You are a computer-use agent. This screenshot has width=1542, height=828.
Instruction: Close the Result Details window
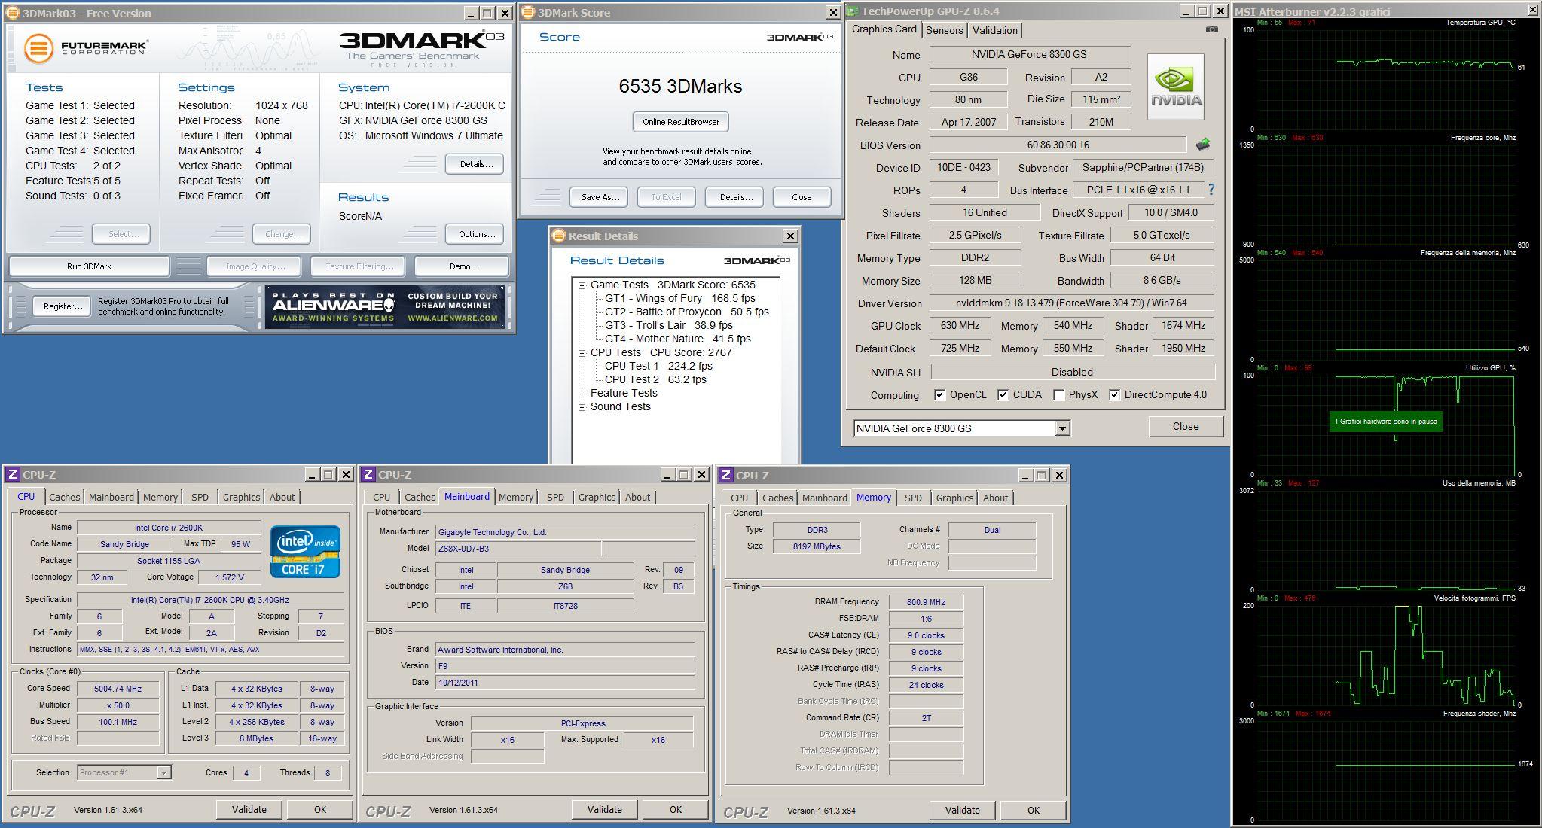coord(790,236)
